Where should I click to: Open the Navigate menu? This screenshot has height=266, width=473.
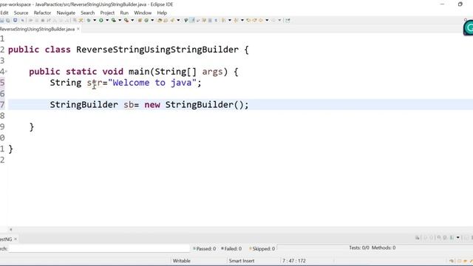click(66, 13)
